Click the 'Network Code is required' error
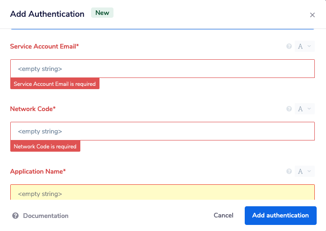 point(45,147)
